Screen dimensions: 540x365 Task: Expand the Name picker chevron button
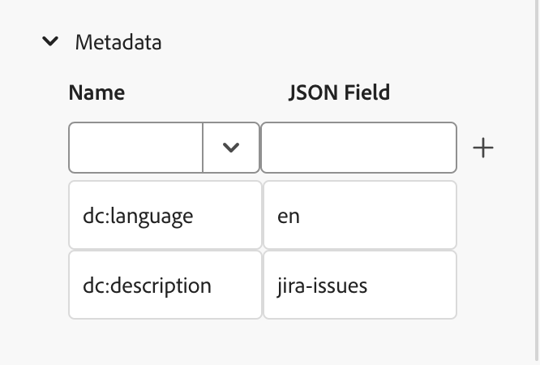pos(231,148)
